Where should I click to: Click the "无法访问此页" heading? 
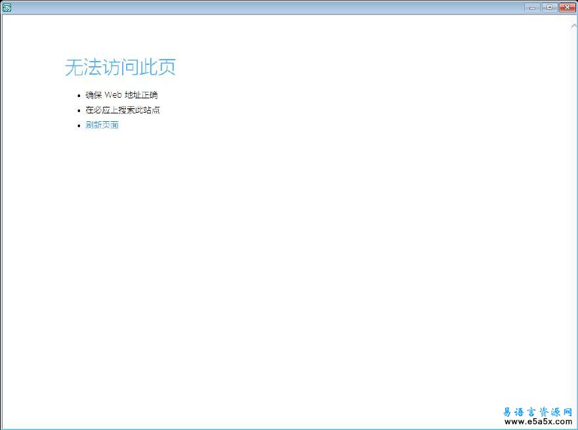tap(120, 68)
